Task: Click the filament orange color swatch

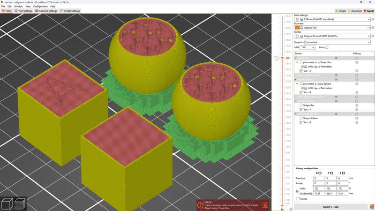Action: 297,28
